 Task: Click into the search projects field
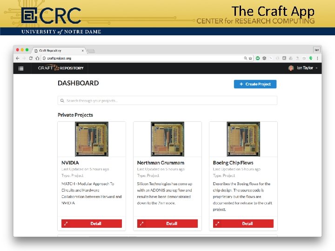pos(167,100)
